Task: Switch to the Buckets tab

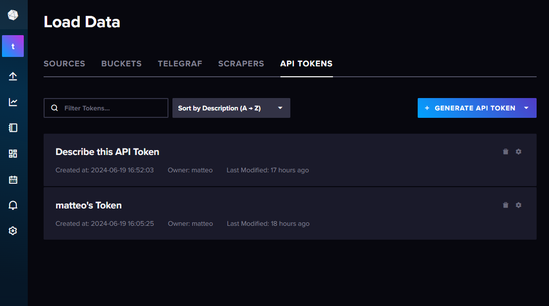Action: [121, 64]
